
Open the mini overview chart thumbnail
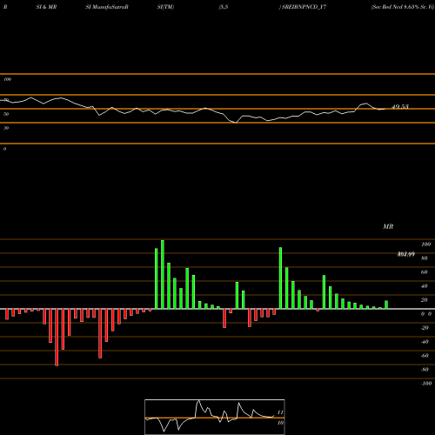[215, 417]
